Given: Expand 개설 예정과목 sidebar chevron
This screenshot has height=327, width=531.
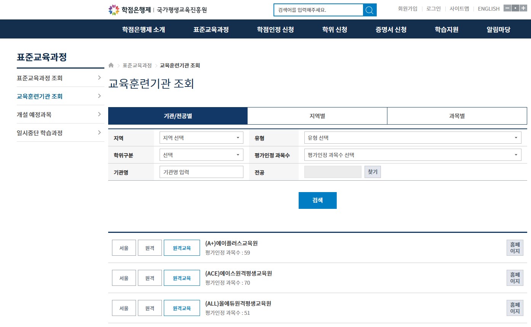Looking at the screenshot, I should coord(99,114).
